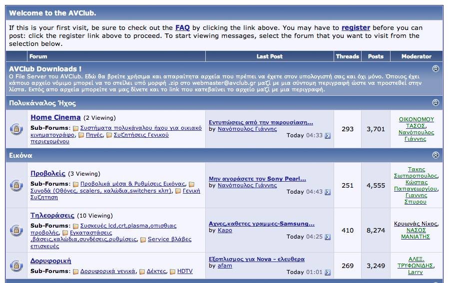Viewport: 449px width, 283px height.
Task: Collapse the Εικόνα category
Action: click(436, 155)
